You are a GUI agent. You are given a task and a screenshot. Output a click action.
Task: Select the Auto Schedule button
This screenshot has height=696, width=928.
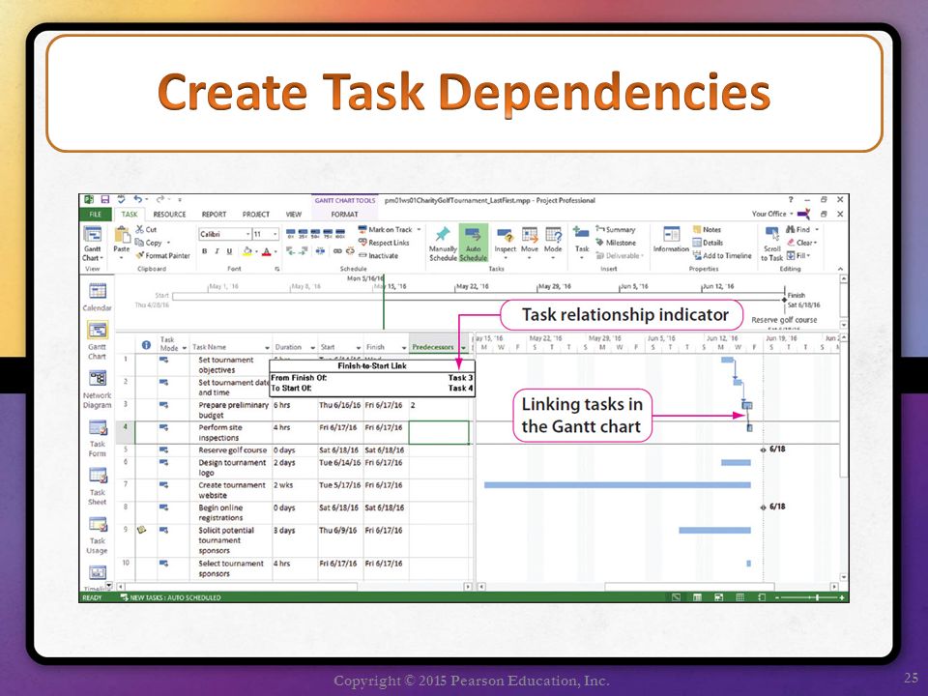(x=474, y=244)
